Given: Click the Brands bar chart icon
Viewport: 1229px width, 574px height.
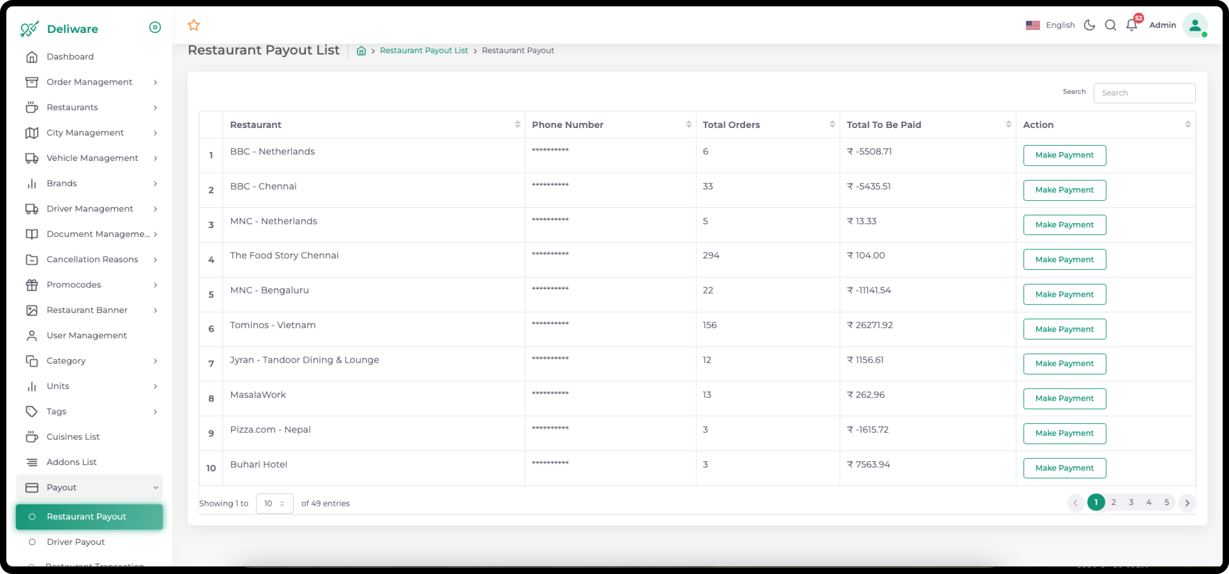Looking at the screenshot, I should pos(32,183).
